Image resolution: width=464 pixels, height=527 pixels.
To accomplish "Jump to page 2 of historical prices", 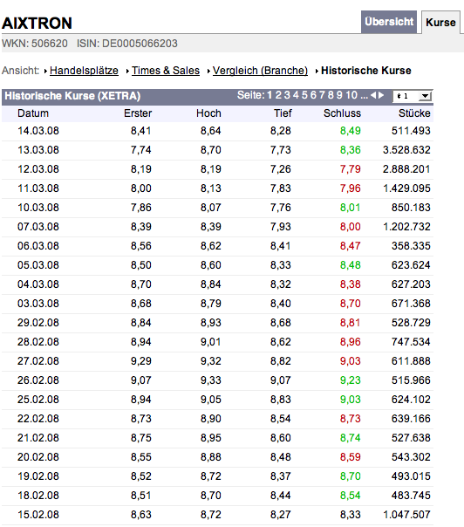I will [278, 95].
